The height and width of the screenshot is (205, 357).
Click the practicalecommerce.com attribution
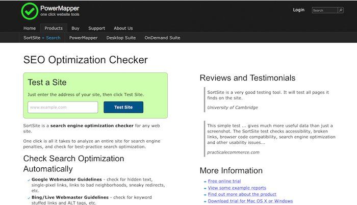233,152
